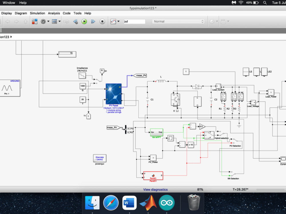Open Model Configuration Parameters gear icon
This screenshot has height=214, width=286.
click(43, 21)
